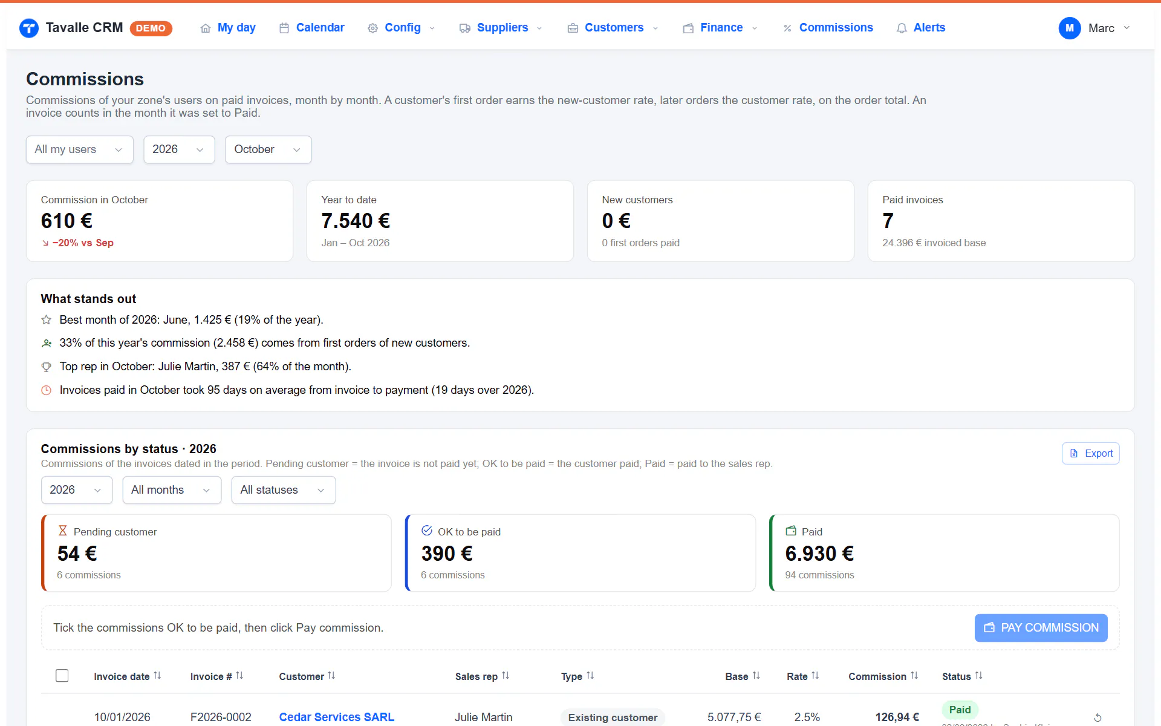The height and width of the screenshot is (726, 1161).
Task: Open the All months filter dropdown
Action: click(172, 490)
